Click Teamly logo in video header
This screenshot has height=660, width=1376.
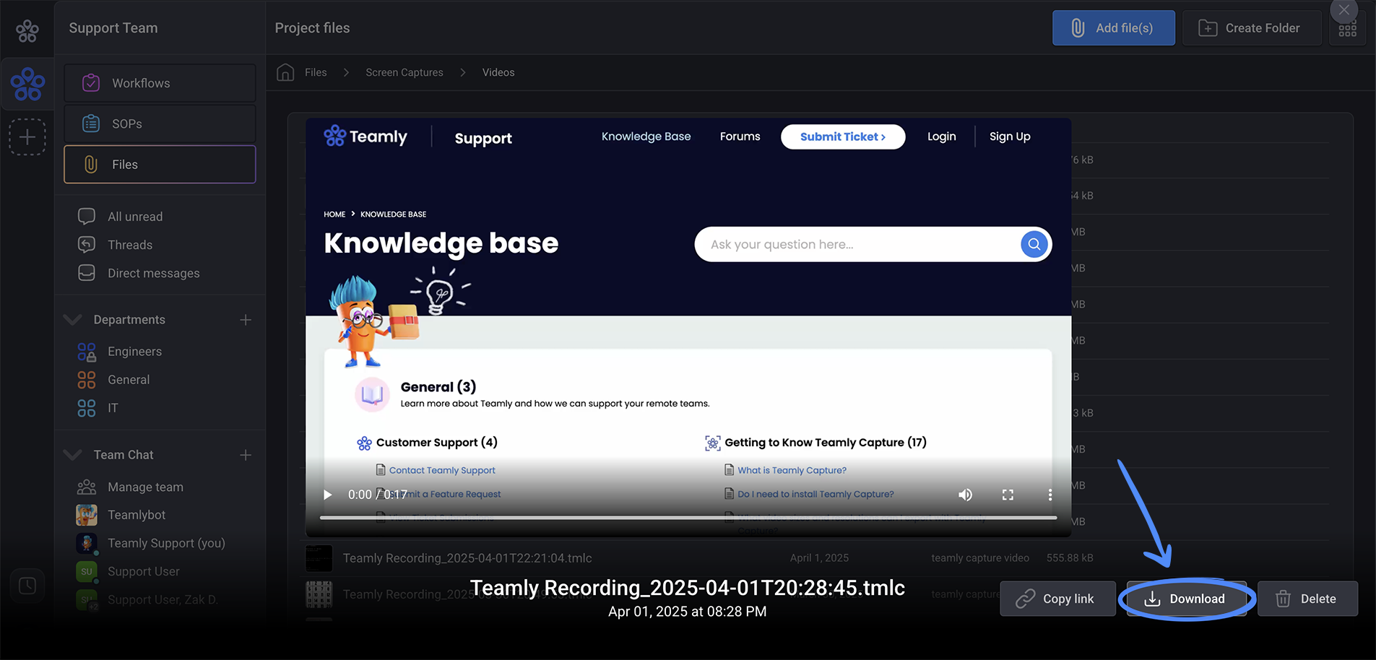point(365,136)
